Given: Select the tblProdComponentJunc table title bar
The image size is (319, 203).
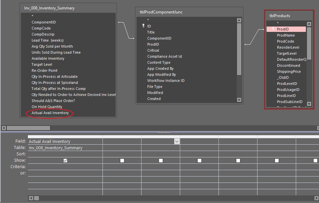Looking at the screenshot, I should pyautogui.click(x=189, y=12).
